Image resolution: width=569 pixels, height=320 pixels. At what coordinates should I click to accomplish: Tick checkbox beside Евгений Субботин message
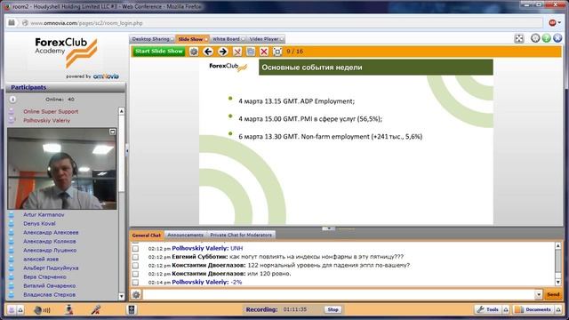coord(135,257)
